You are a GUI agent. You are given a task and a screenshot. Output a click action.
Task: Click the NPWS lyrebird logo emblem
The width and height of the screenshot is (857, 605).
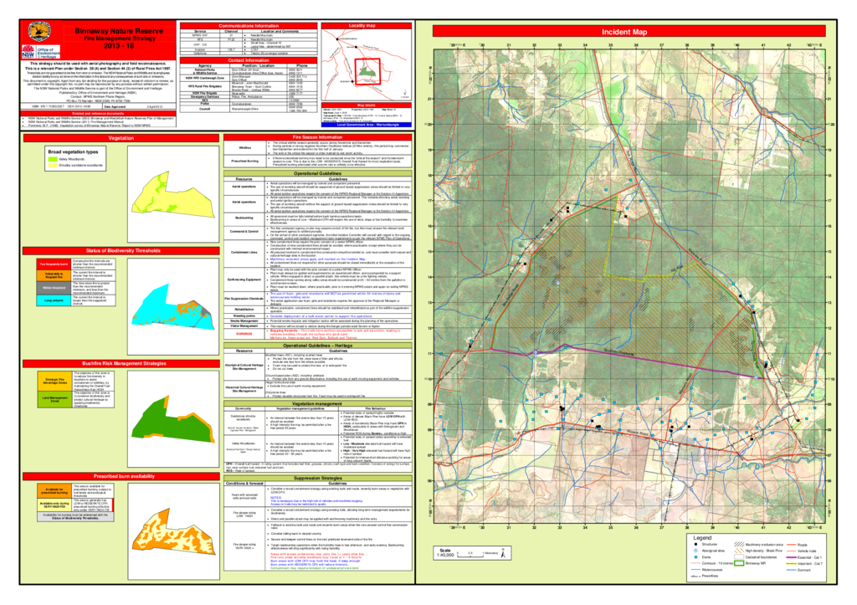pos(39,31)
